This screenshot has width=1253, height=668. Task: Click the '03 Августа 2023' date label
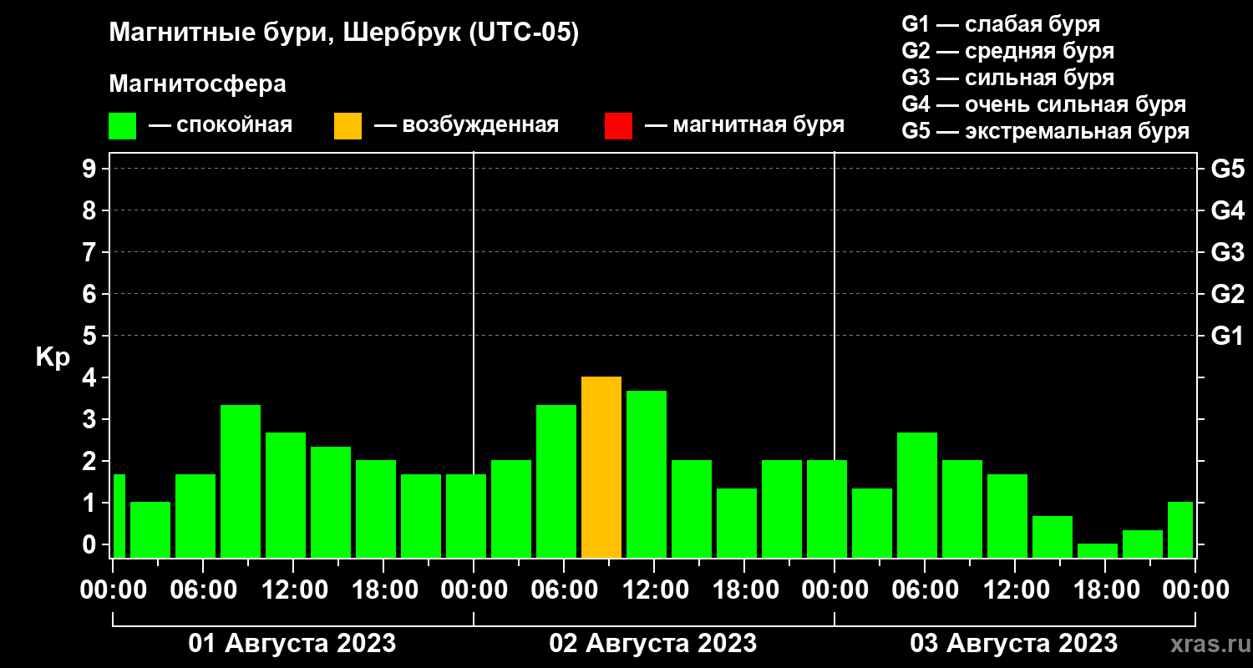[x=1014, y=644]
